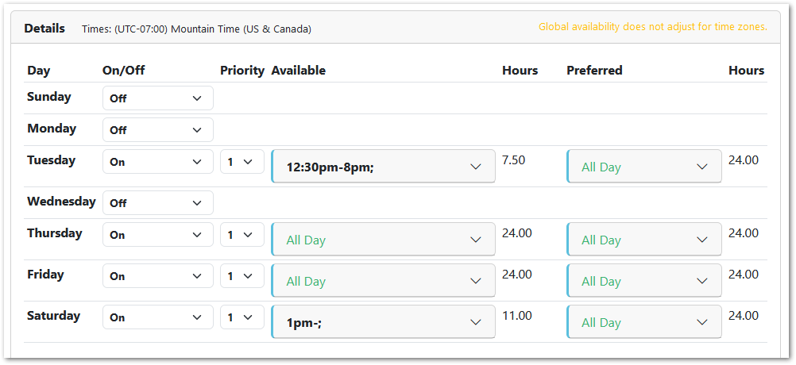
Task: Open the Tuesday priority dropdown
Action: (242, 162)
